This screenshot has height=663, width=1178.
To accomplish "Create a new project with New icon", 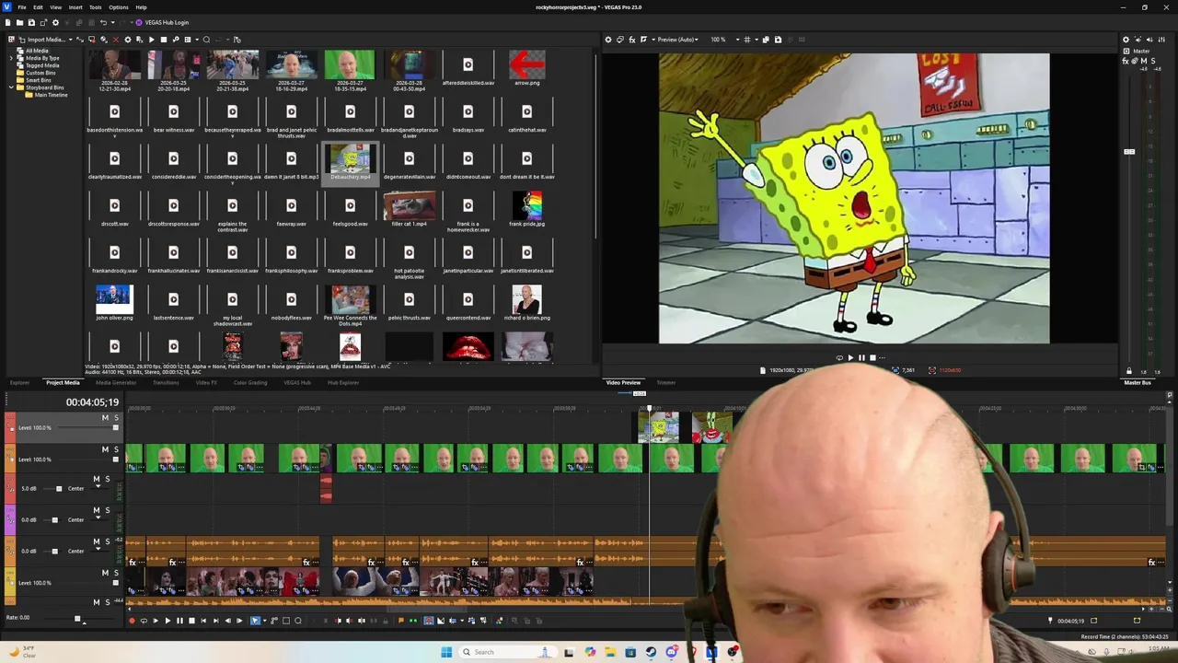I will [x=7, y=22].
